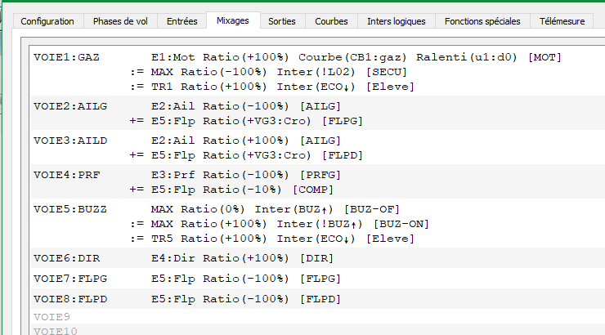This screenshot has height=335, width=605.
Task: Switch to the Inters logiques tab
Action: click(397, 21)
